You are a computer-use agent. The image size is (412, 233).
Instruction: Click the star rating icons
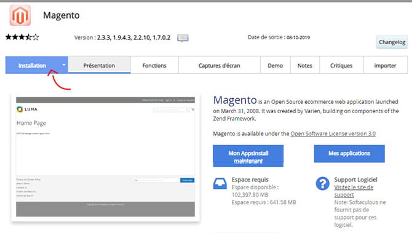(x=22, y=37)
